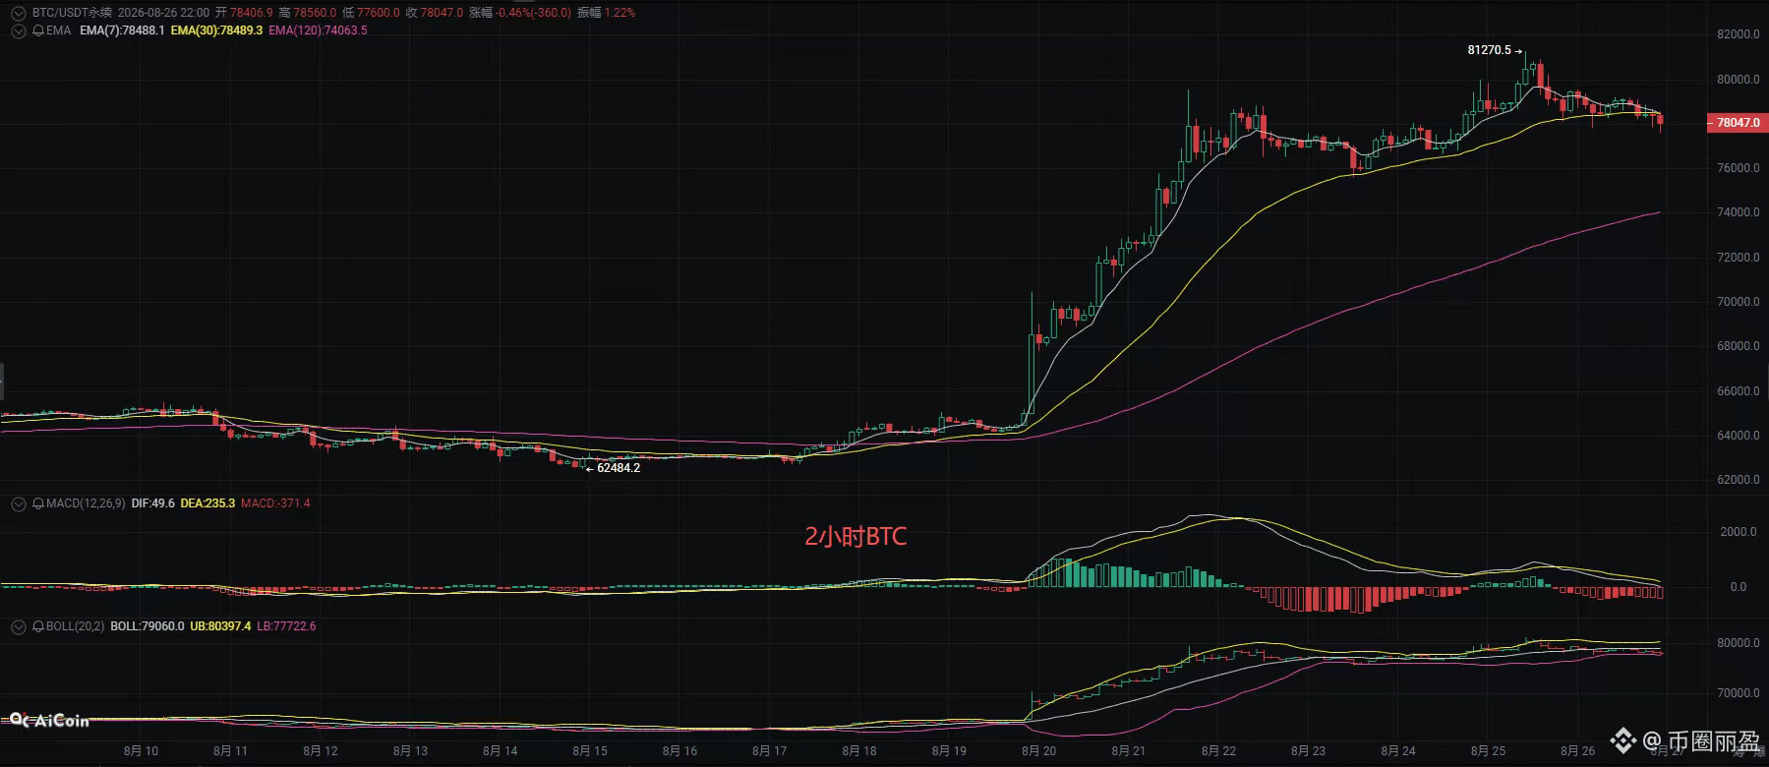The width and height of the screenshot is (1769, 767).
Task: Select the high price 高 78560.0
Action: [308, 13]
